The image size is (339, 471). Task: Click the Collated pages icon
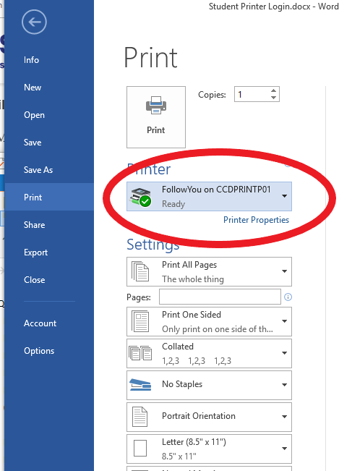[140, 353]
